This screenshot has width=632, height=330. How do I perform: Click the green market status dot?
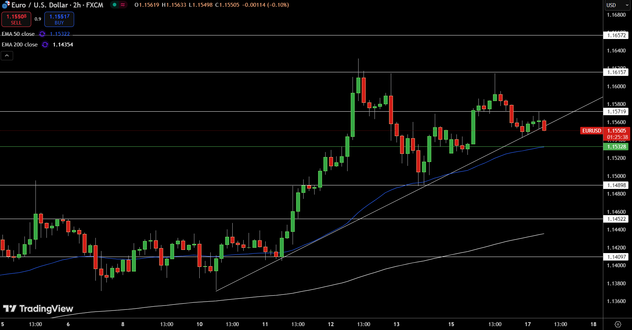click(x=115, y=5)
